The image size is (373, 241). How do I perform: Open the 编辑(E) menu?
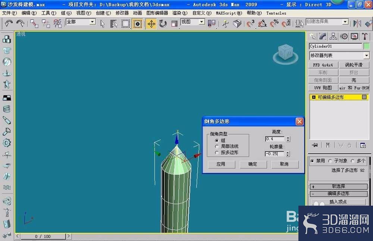[x=29, y=13]
